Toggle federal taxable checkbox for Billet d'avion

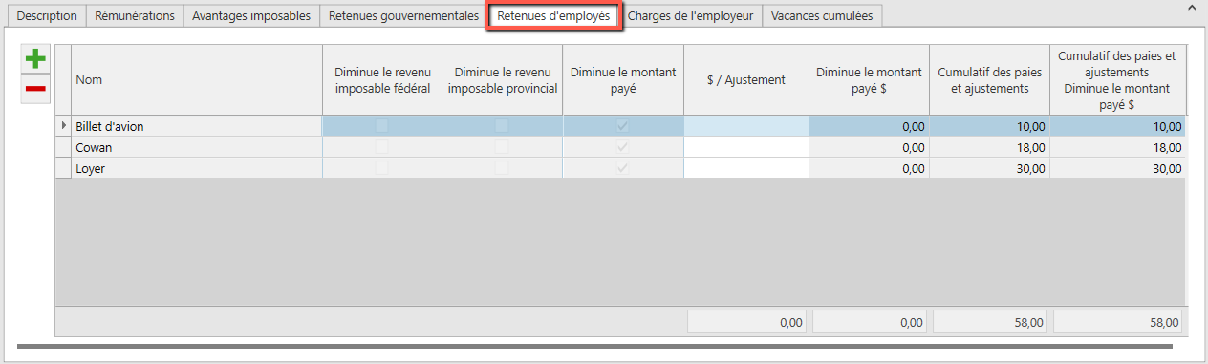tap(382, 126)
